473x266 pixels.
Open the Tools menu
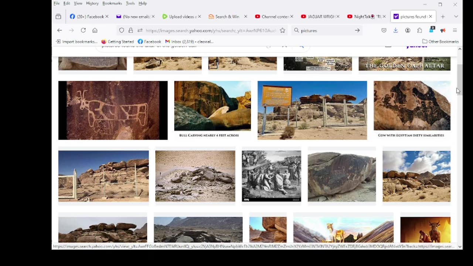[x=130, y=3]
